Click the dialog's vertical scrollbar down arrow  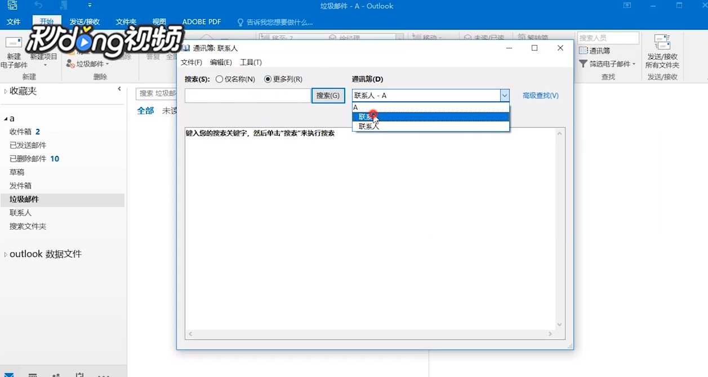point(559,324)
